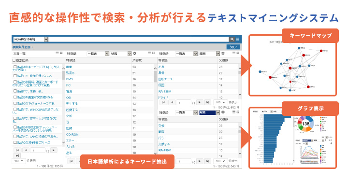Open gear settings of the 状況 keyword panel

pyautogui.click(x=134, y=54)
